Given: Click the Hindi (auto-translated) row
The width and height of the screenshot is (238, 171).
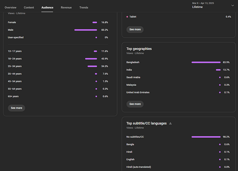Looking at the screenshot, I should (178, 167).
